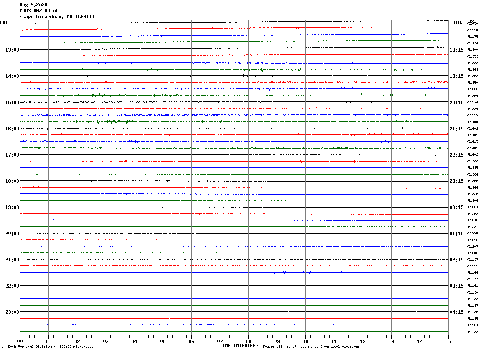
Task: Click the CGM3 HNZ NM 00 station label
Action: tap(39, 11)
